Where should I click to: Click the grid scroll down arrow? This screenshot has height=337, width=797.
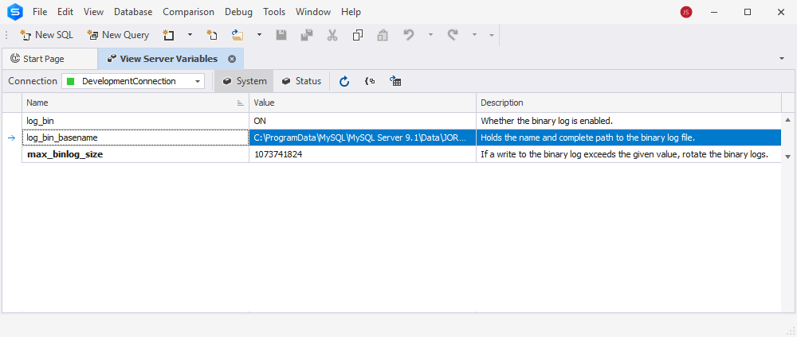coord(788,157)
